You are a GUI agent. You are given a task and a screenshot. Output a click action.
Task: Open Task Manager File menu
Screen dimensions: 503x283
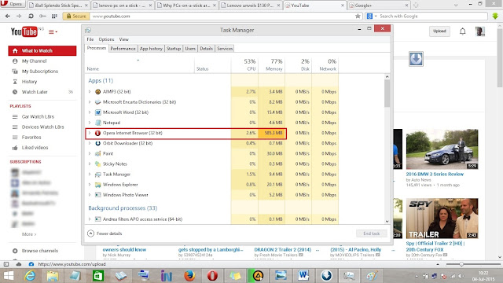[x=90, y=39]
